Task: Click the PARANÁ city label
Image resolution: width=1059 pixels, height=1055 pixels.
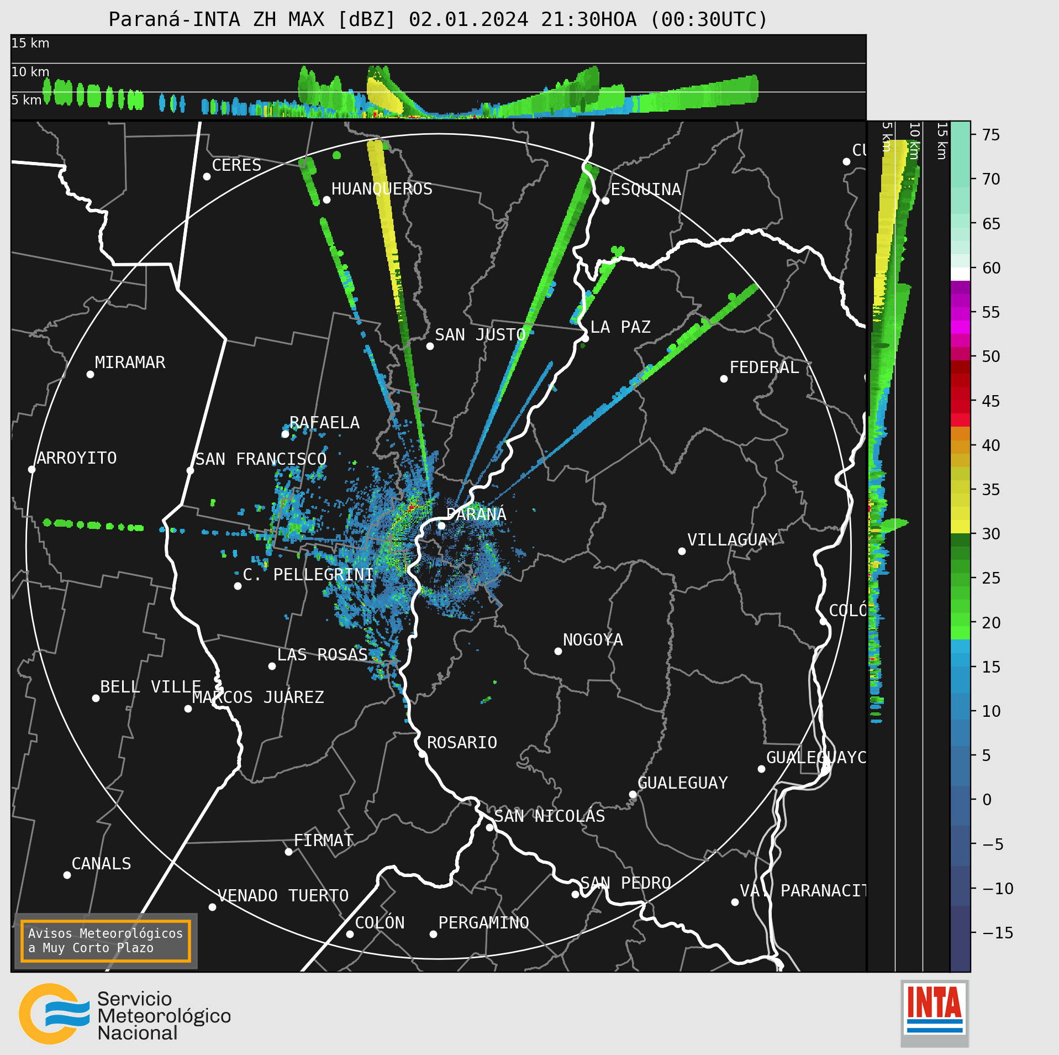Action: tap(476, 514)
